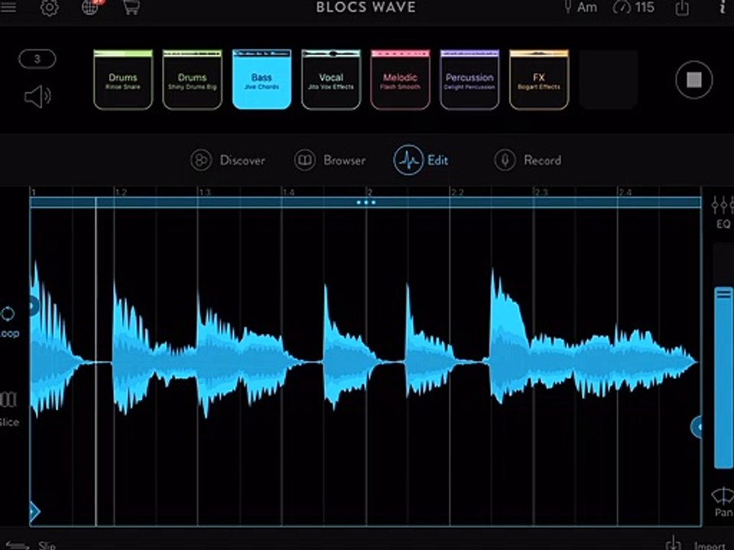Screen dimensions: 734x550
Task: Select the Drums Rinse Snare pad
Action: pyautogui.click(x=123, y=79)
